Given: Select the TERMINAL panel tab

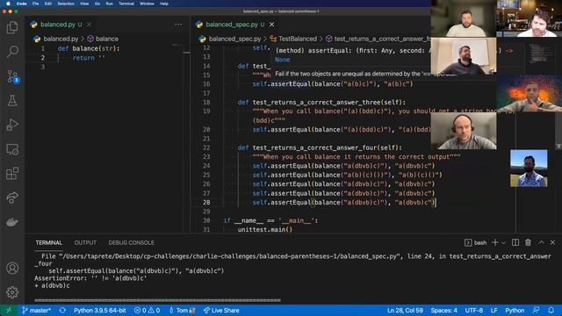Looking at the screenshot, I should [x=49, y=242].
